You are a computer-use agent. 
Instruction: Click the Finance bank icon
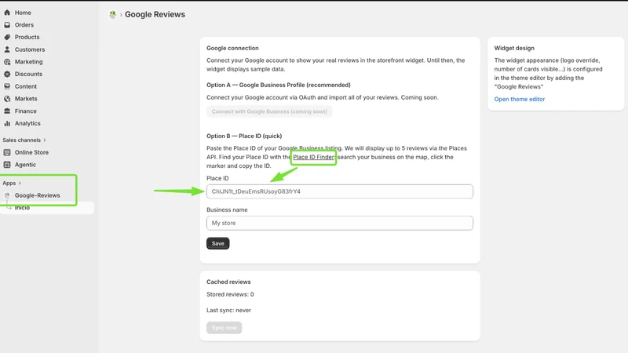[7, 111]
